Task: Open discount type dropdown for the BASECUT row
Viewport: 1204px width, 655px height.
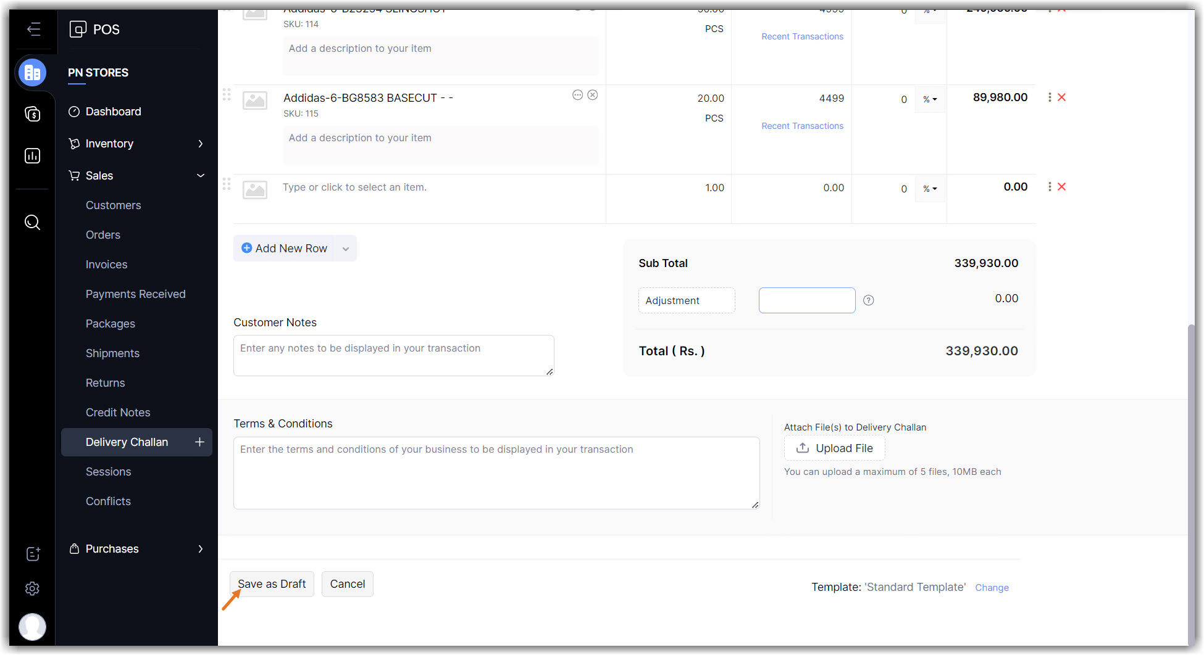Action: point(930,99)
